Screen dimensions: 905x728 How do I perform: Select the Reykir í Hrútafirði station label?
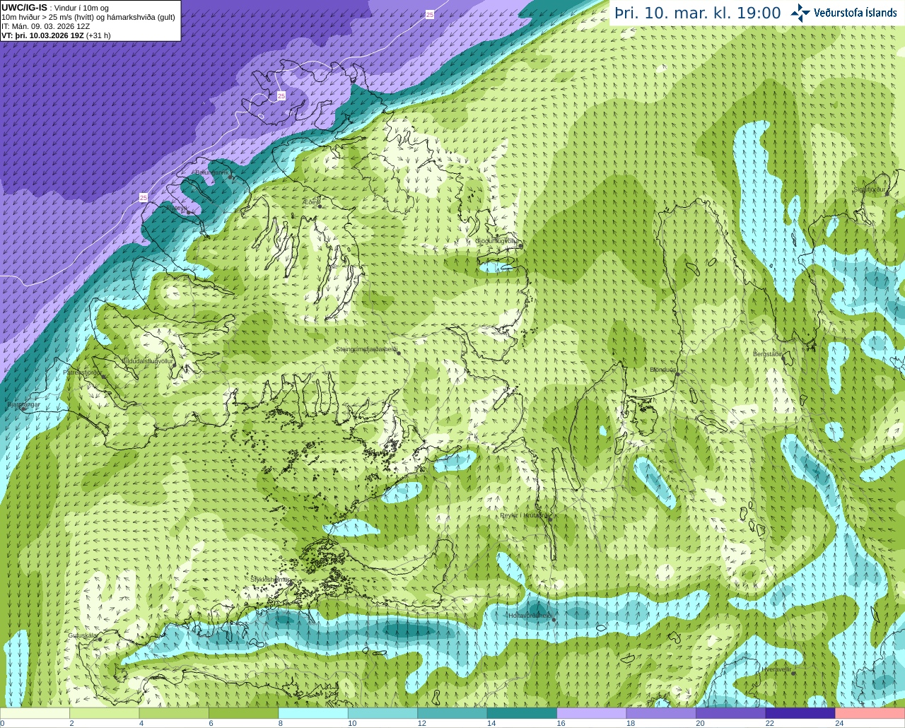click(x=525, y=515)
